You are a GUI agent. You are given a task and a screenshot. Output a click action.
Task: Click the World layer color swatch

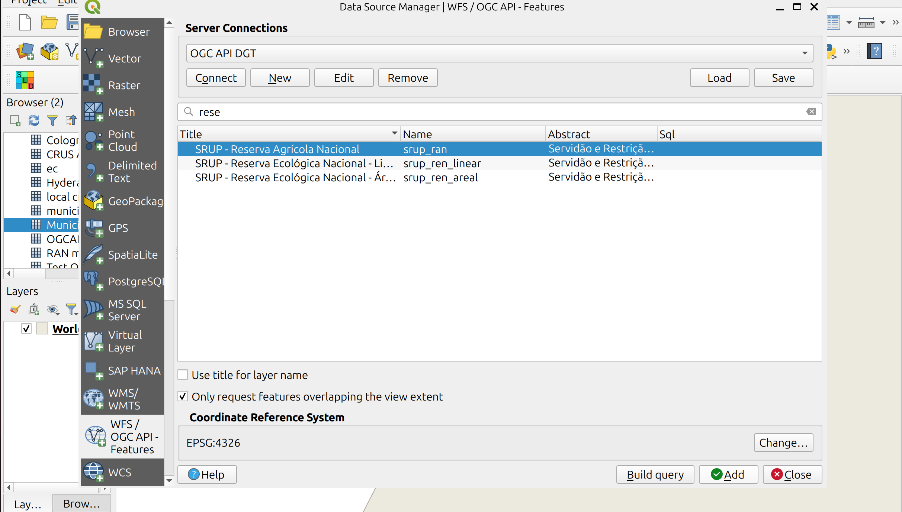tap(42, 329)
